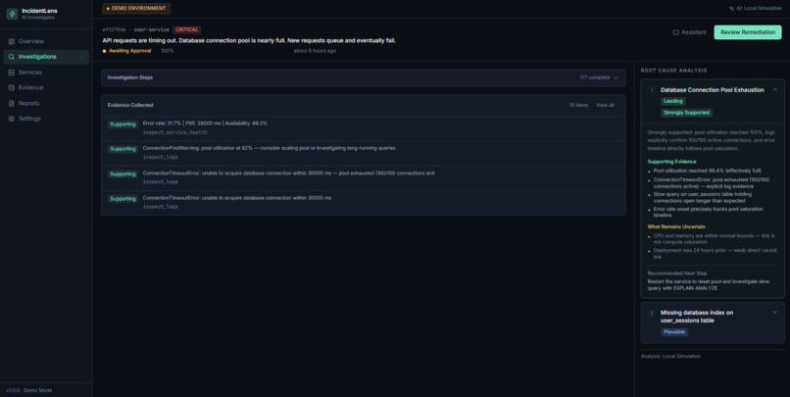Open Settings via its gear icon

(11, 119)
